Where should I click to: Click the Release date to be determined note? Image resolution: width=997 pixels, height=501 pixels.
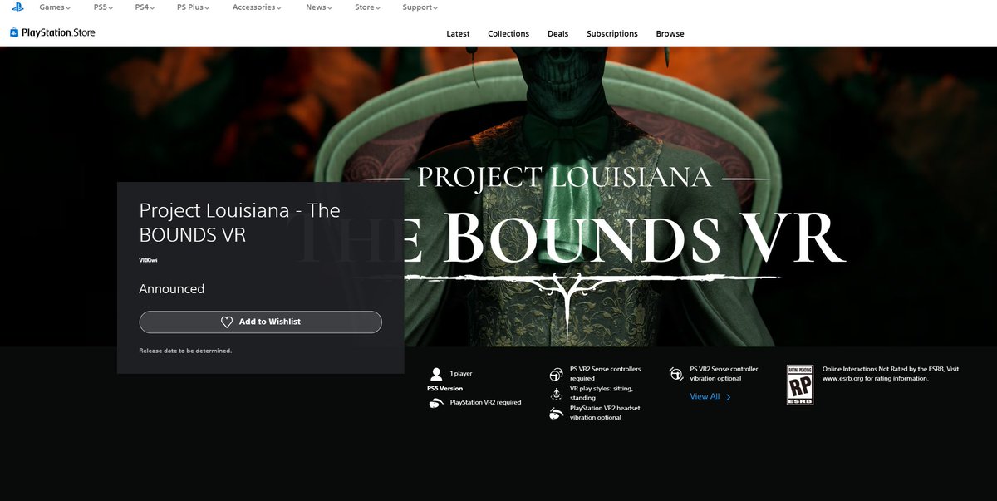(185, 351)
